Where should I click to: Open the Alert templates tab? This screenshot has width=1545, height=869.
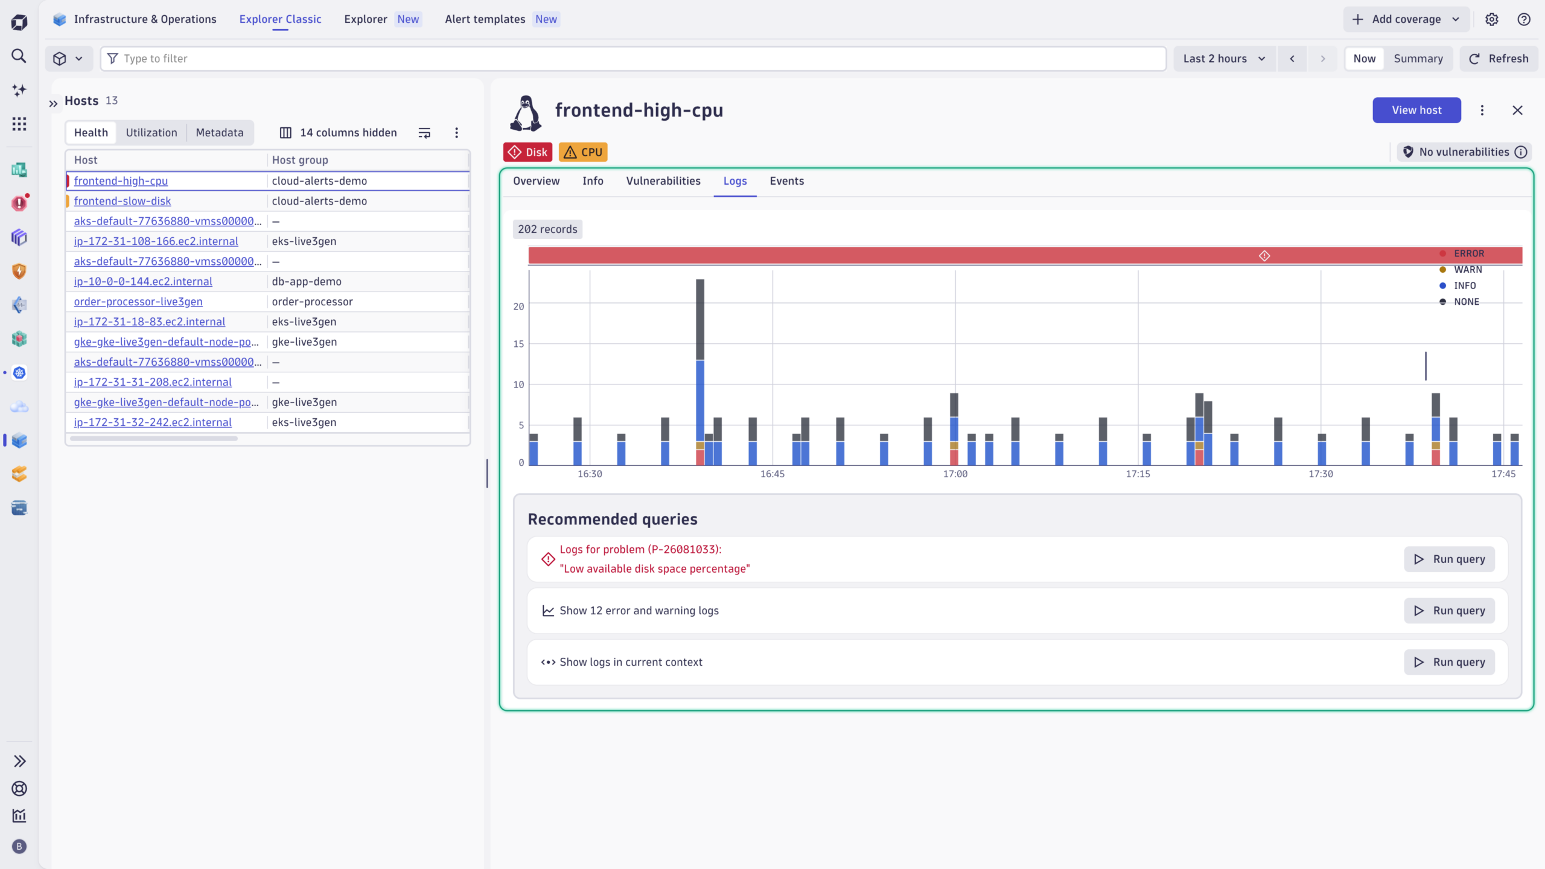coord(502,19)
